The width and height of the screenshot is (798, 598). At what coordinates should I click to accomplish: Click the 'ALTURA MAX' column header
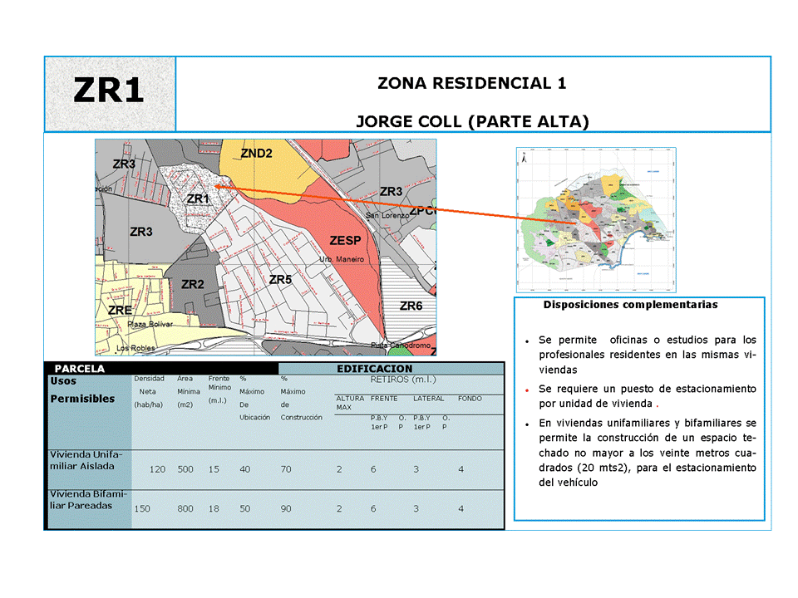coord(350,403)
